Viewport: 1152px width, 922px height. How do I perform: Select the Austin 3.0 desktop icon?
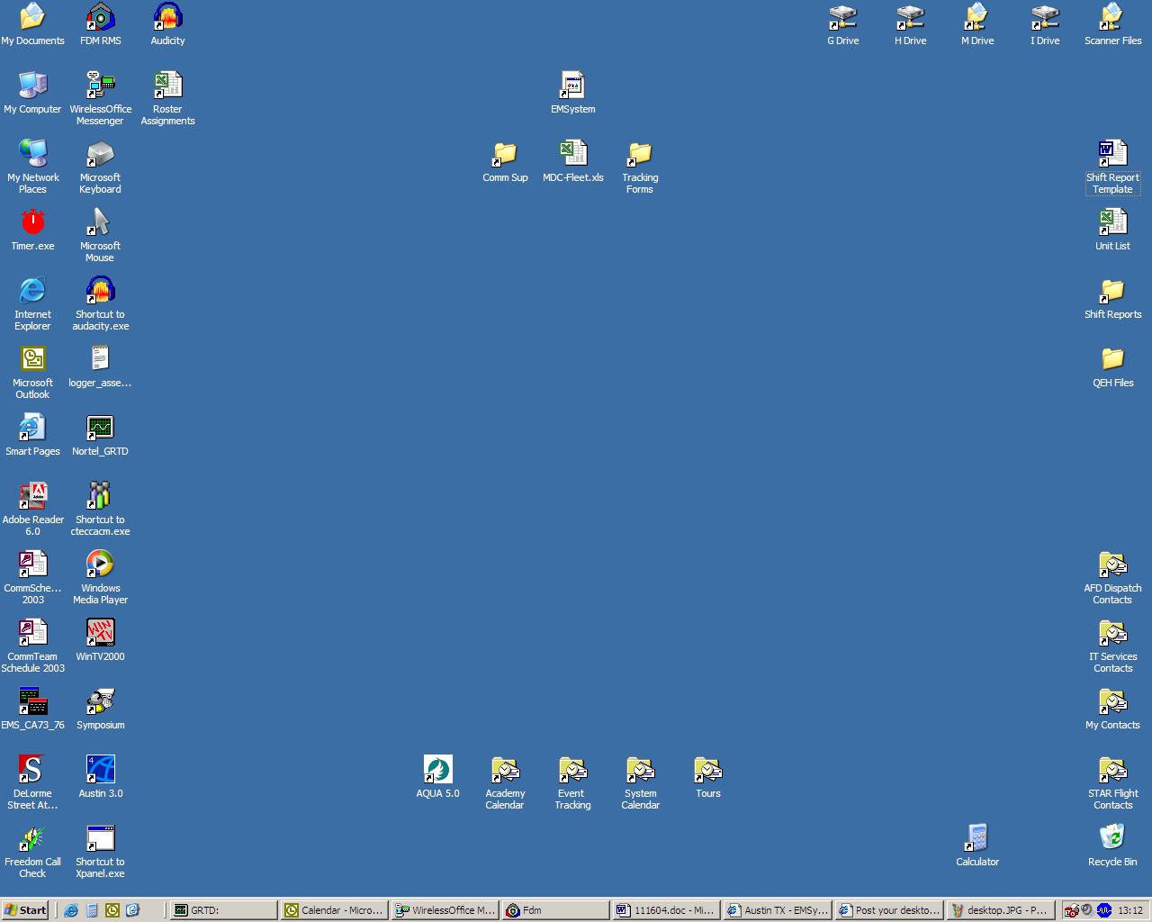[x=100, y=777]
